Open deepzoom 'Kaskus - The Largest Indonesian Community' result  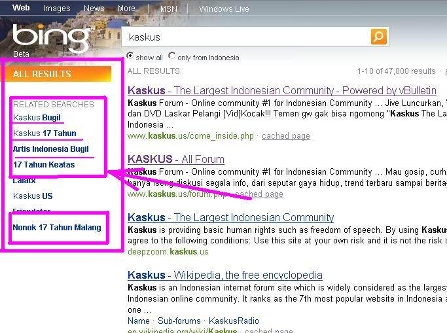click(230, 217)
